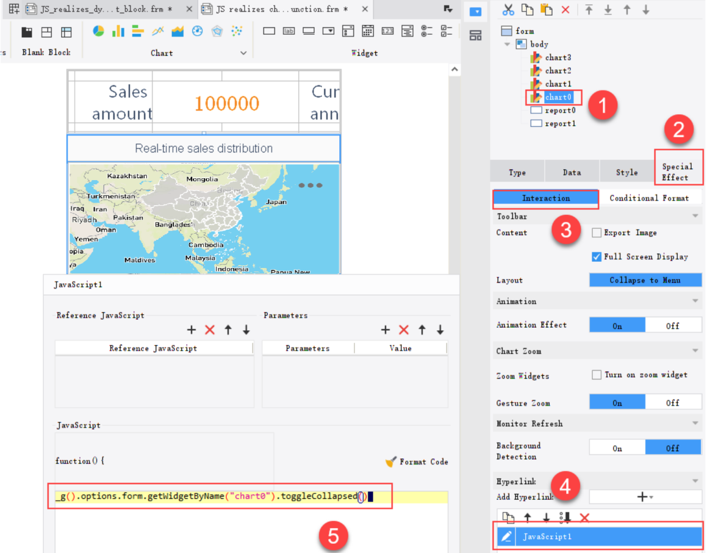Click the pie chart icon in toolbar
The height and width of the screenshot is (553, 707).
[x=98, y=31]
